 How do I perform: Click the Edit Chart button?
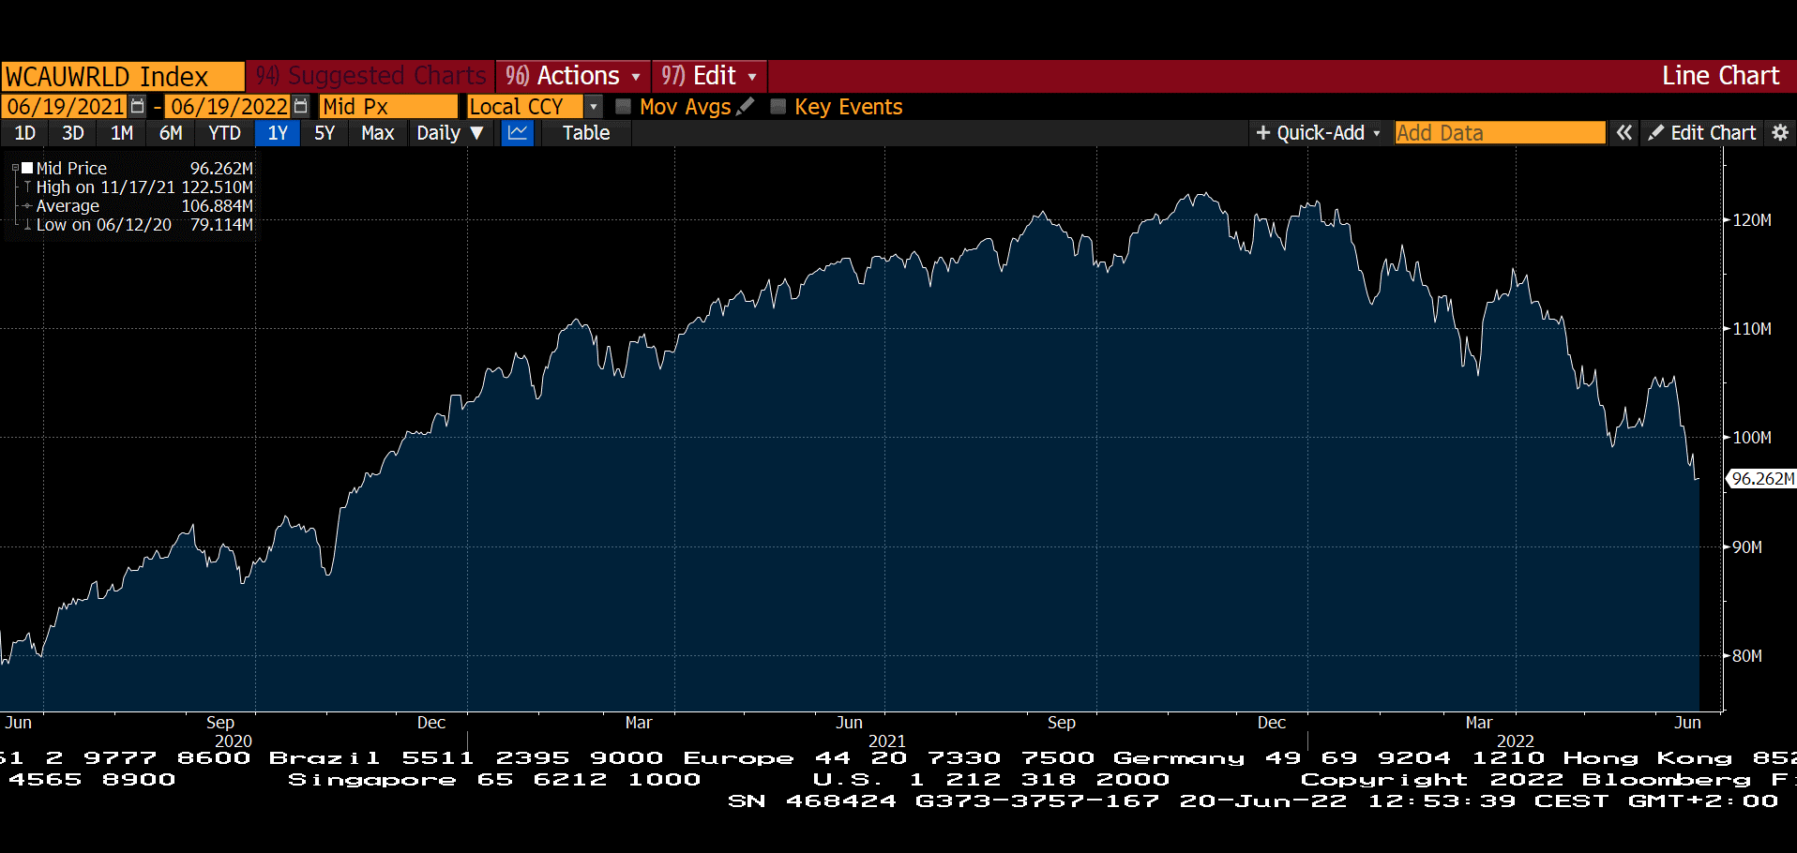[x=1702, y=133]
